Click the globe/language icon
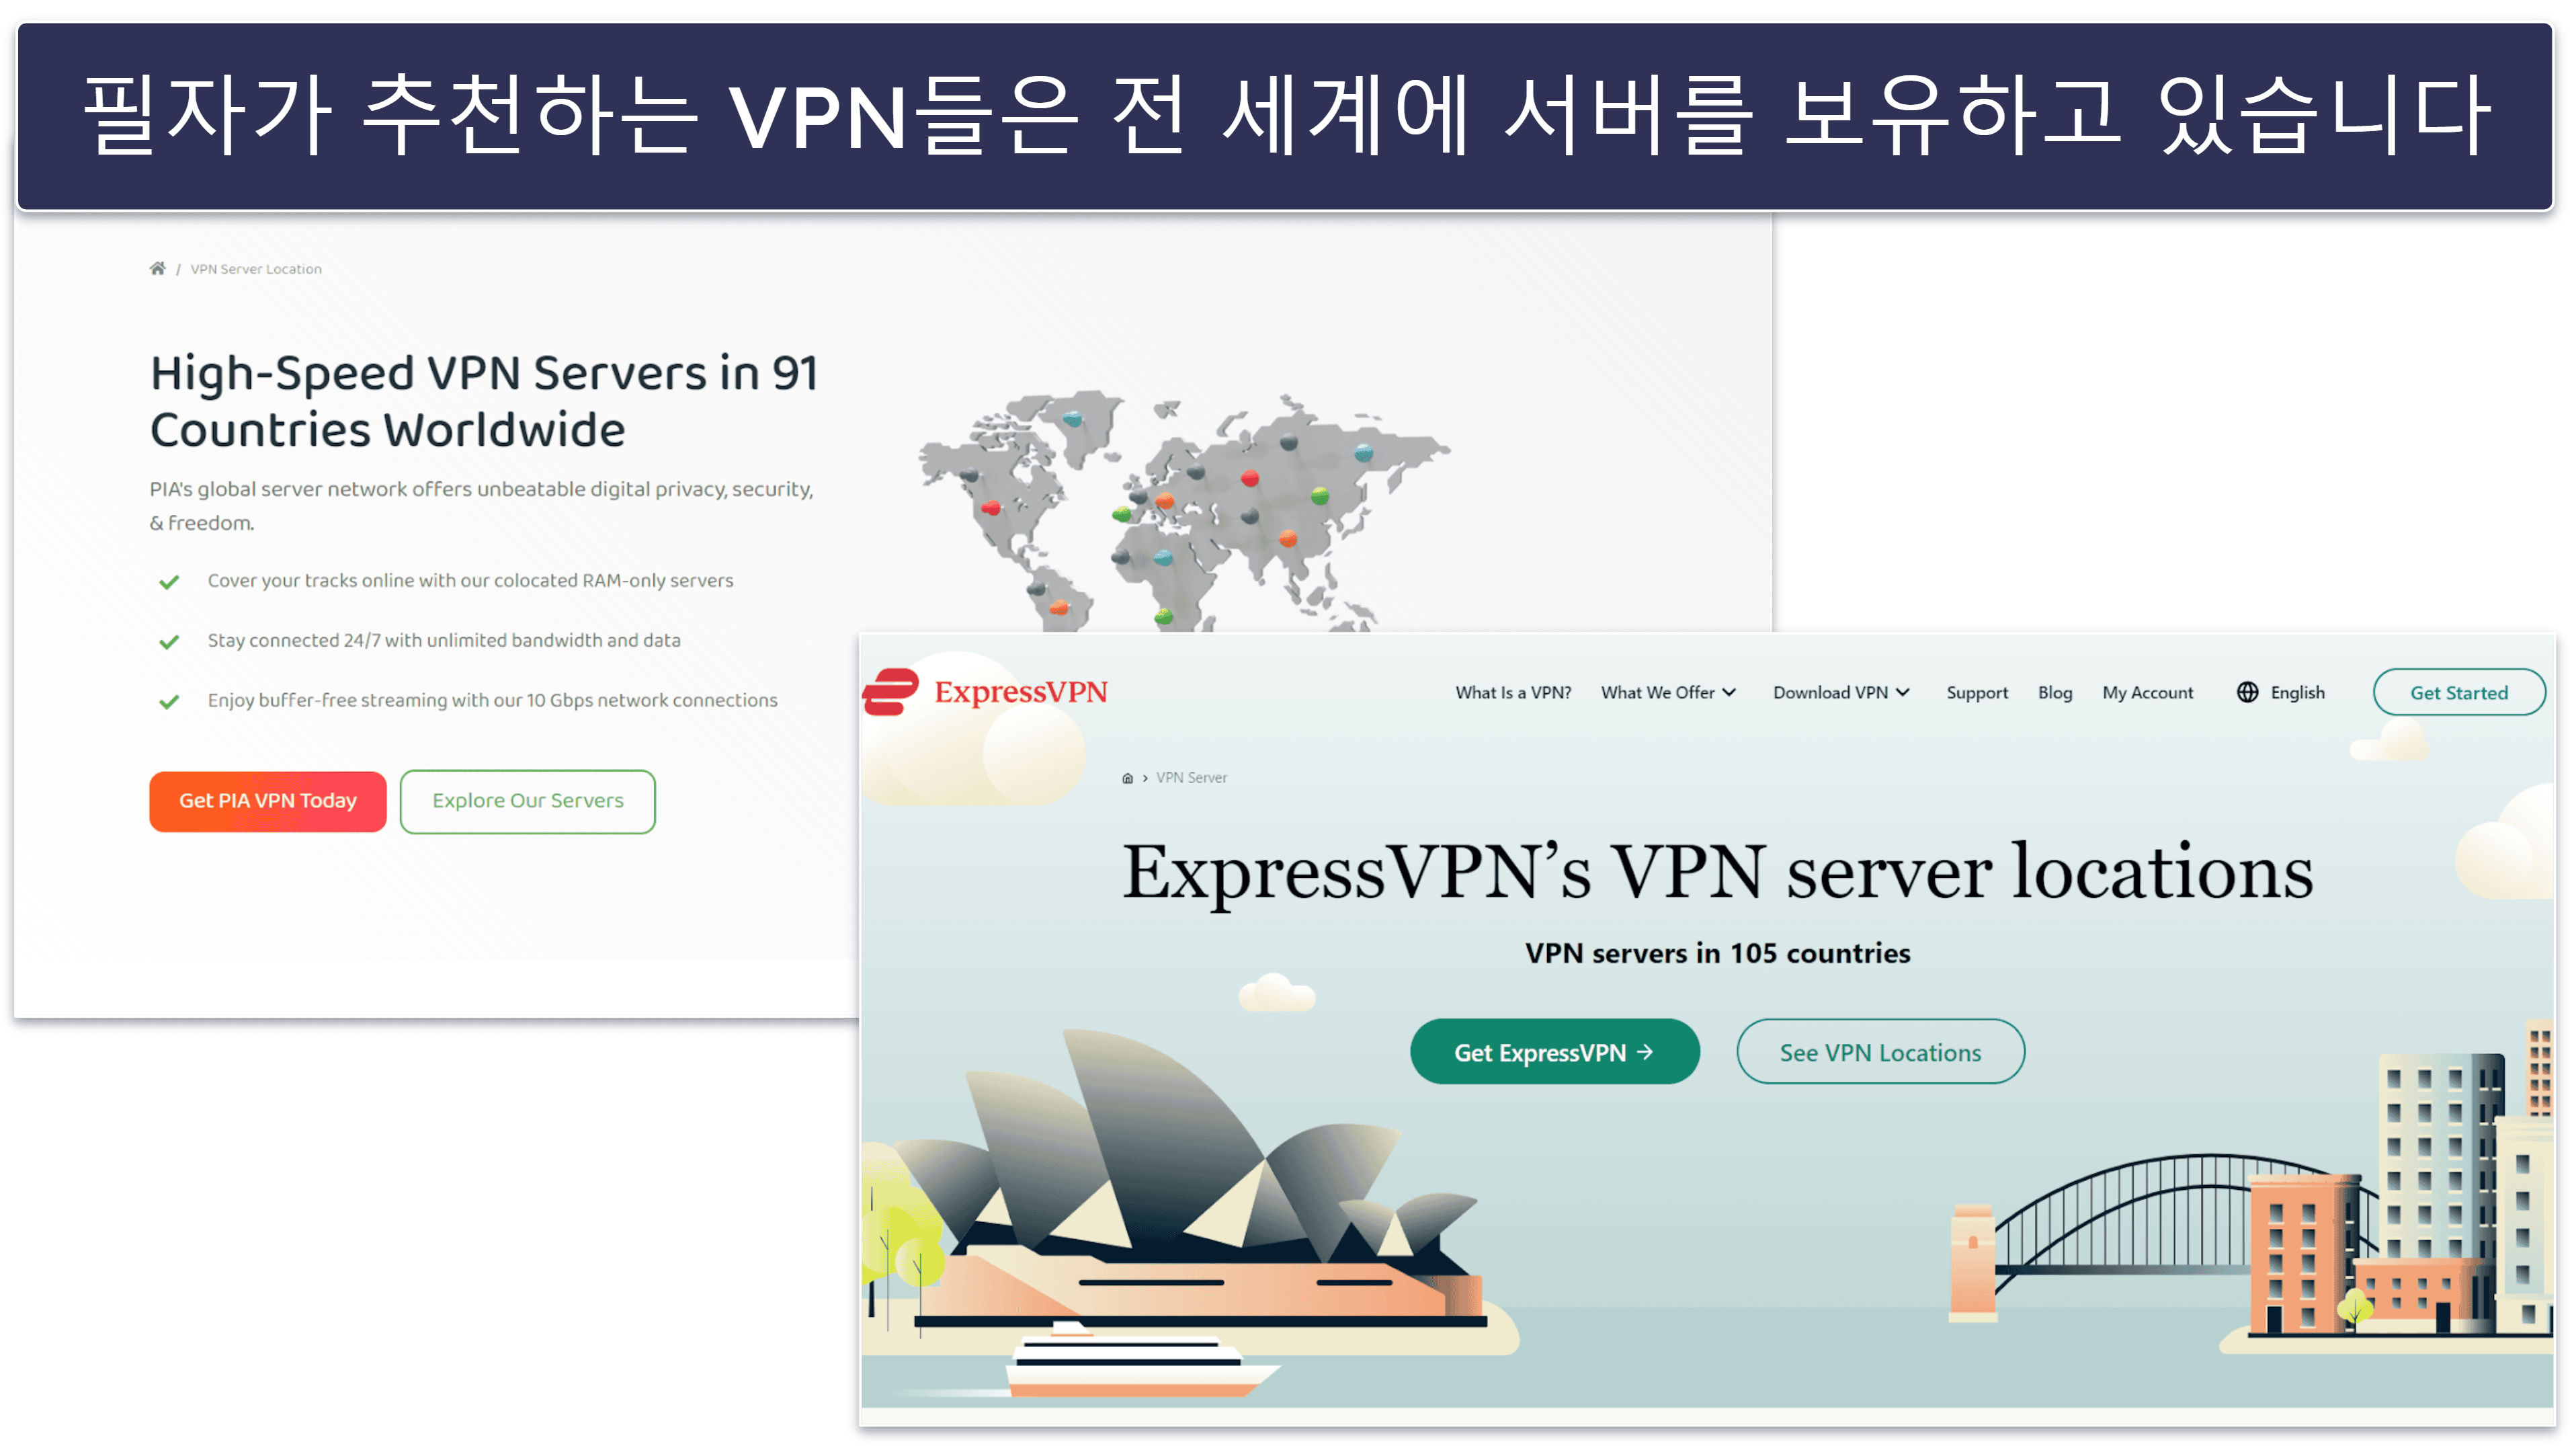This screenshot has width=2576, height=1446. tap(2245, 692)
